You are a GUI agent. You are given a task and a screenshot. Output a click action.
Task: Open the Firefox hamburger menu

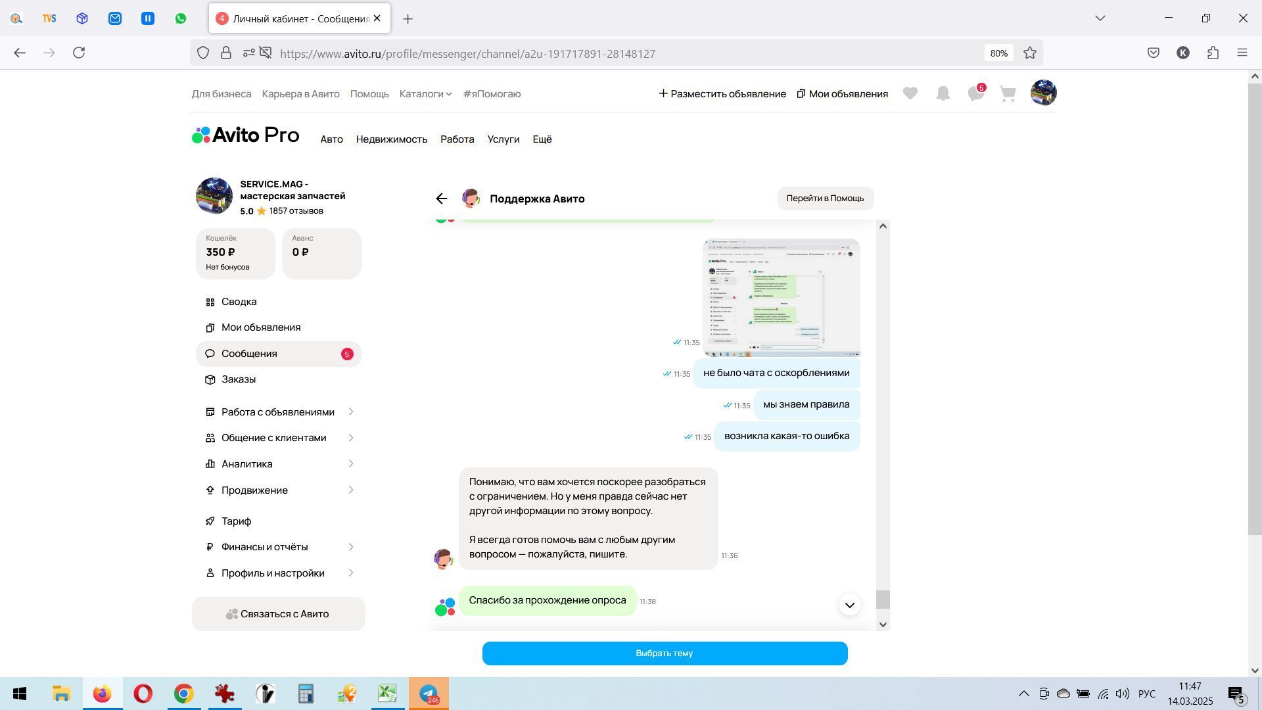(x=1242, y=53)
